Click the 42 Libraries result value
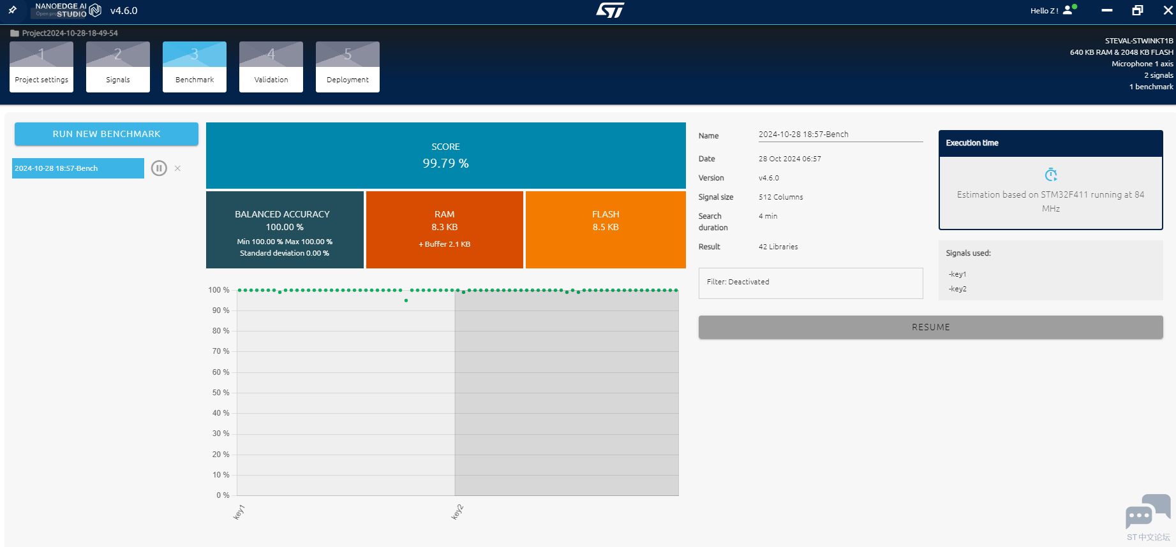Image resolution: width=1176 pixels, height=547 pixels. (778, 247)
